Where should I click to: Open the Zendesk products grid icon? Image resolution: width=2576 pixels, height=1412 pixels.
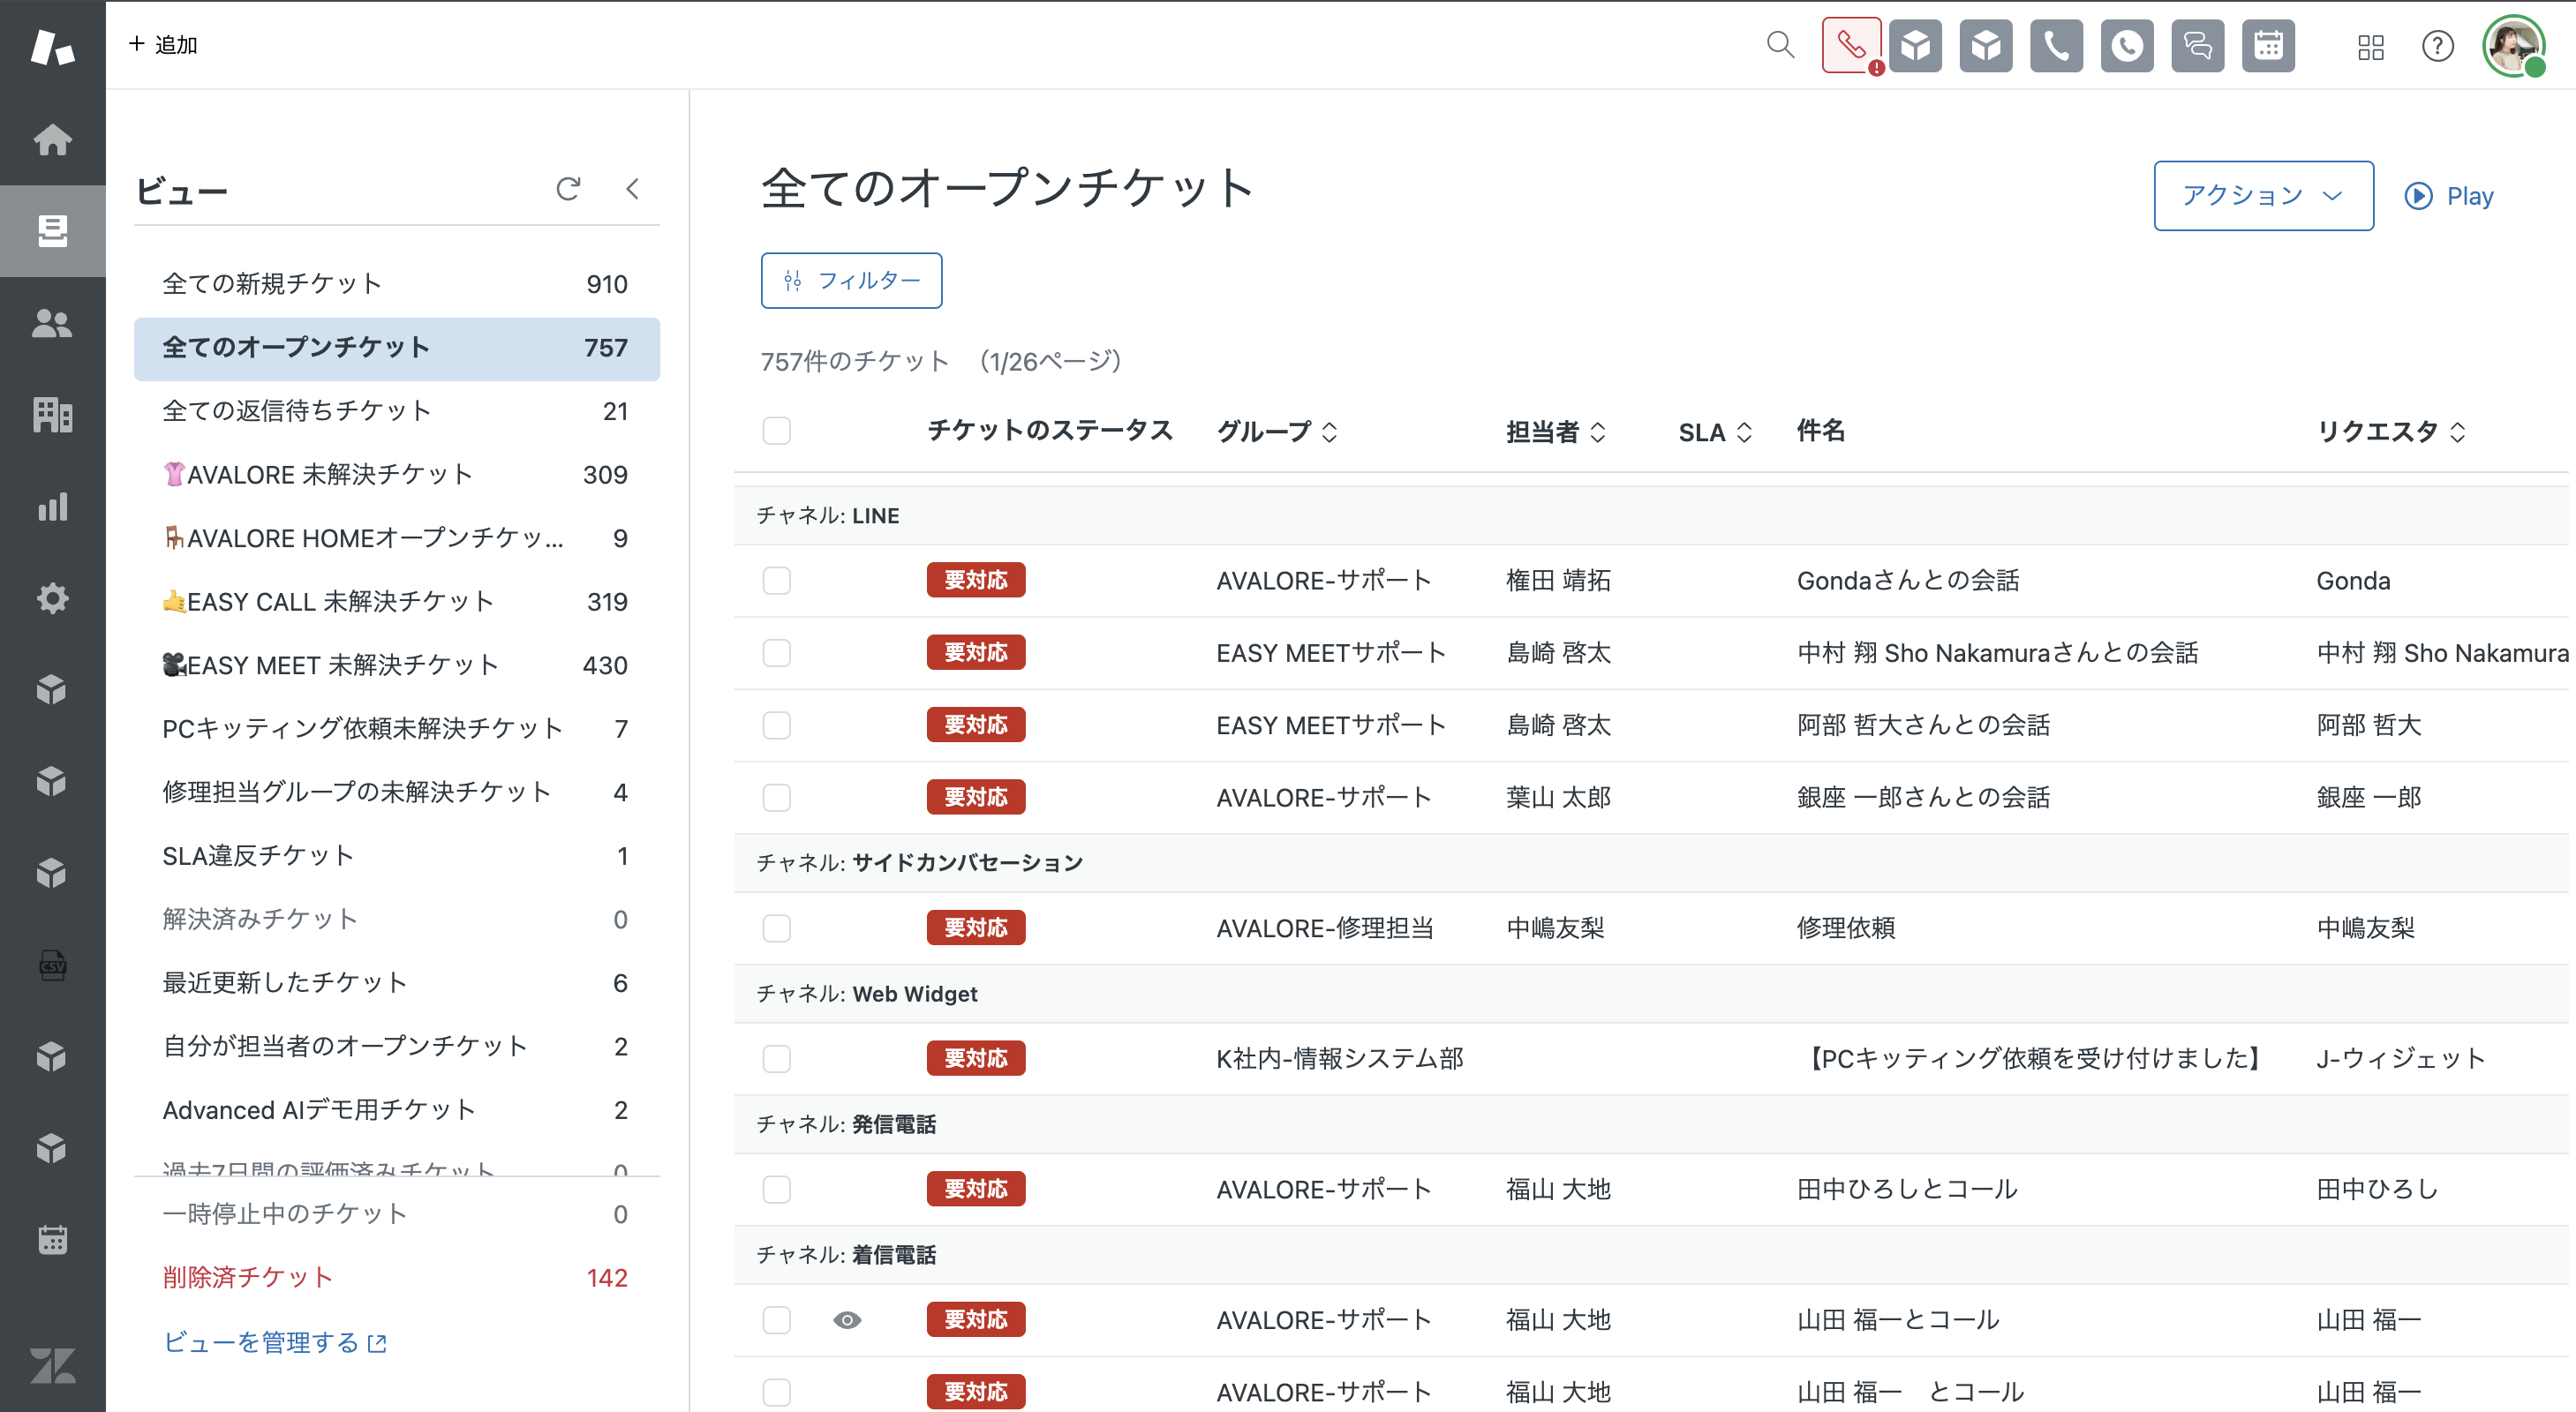pos(2370,46)
